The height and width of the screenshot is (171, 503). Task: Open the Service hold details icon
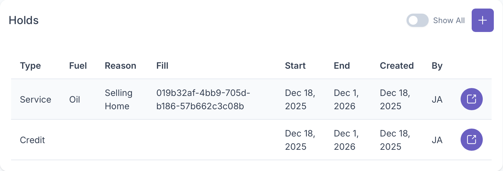(x=471, y=99)
